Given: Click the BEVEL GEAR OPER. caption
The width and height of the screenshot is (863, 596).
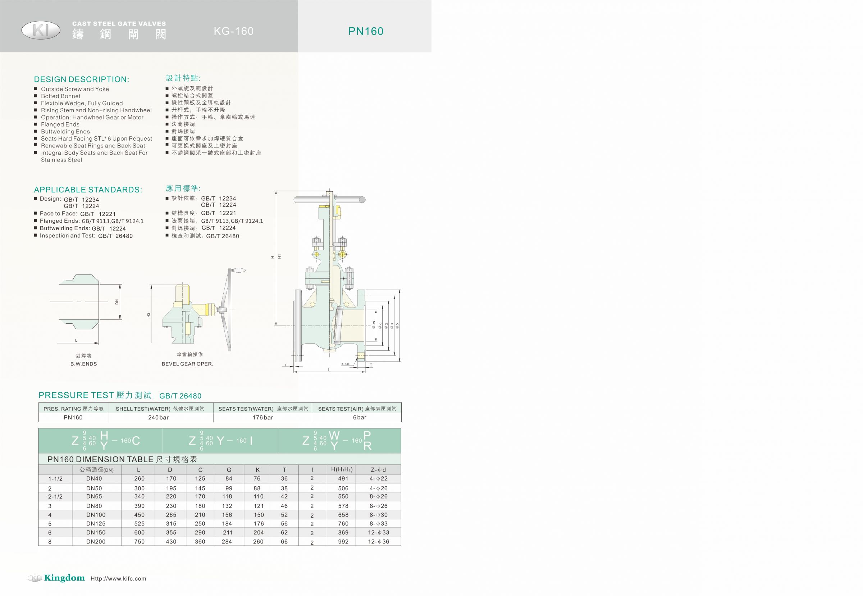Looking at the screenshot, I should (x=187, y=364).
